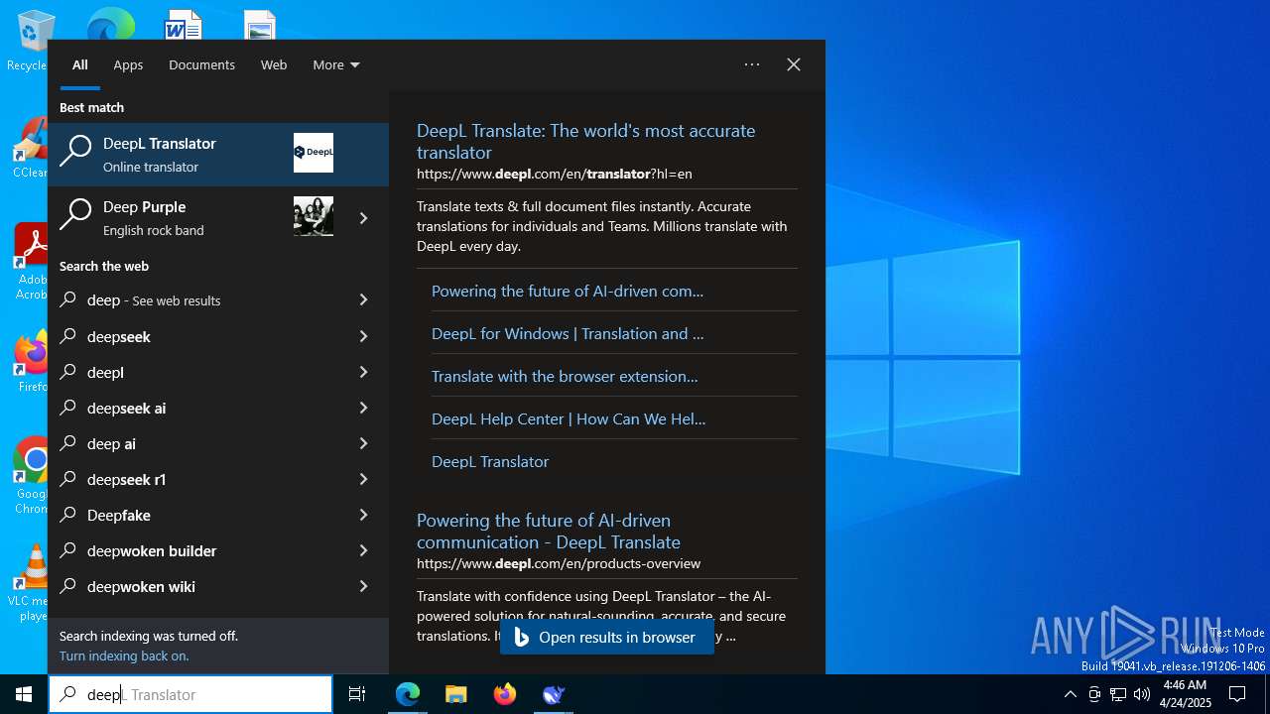Show hidden system tray icons
The image size is (1270, 714).
pos(1070,694)
